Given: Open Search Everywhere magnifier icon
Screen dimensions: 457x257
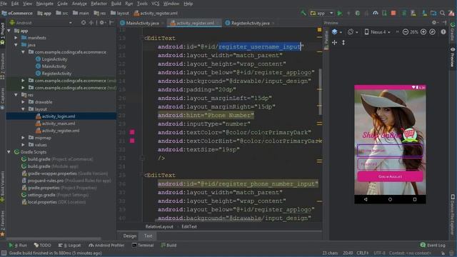Looking at the screenshot, I should click(443, 13).
